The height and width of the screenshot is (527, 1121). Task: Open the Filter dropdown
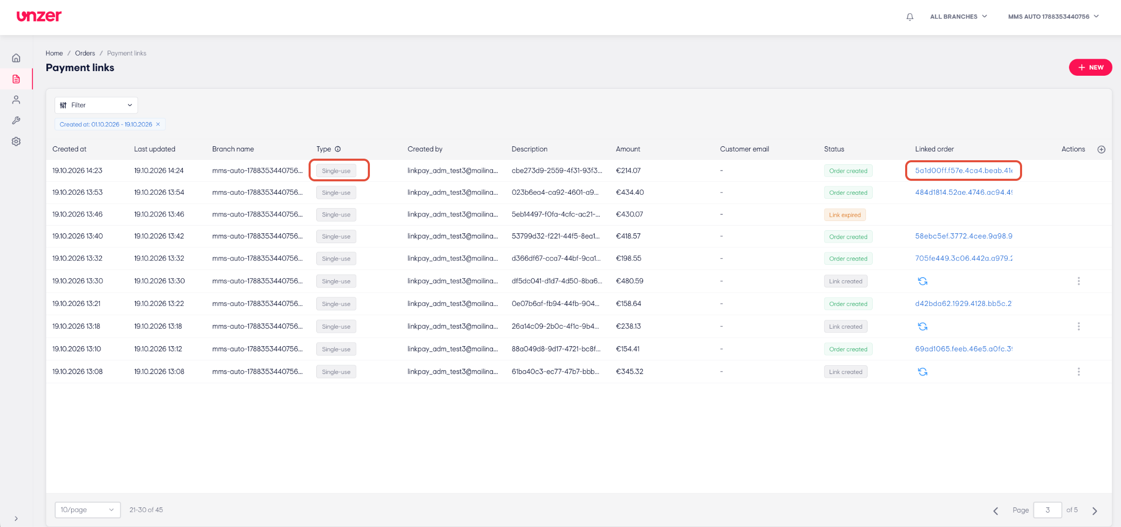pyautogui.click(x=96, y=105)
